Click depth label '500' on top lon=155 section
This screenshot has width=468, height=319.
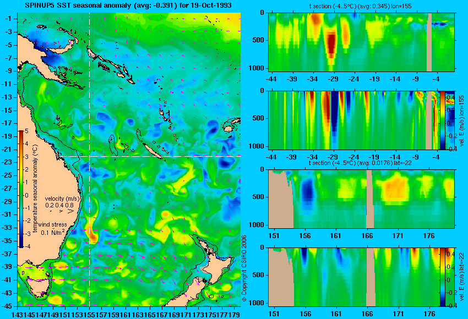259,40
